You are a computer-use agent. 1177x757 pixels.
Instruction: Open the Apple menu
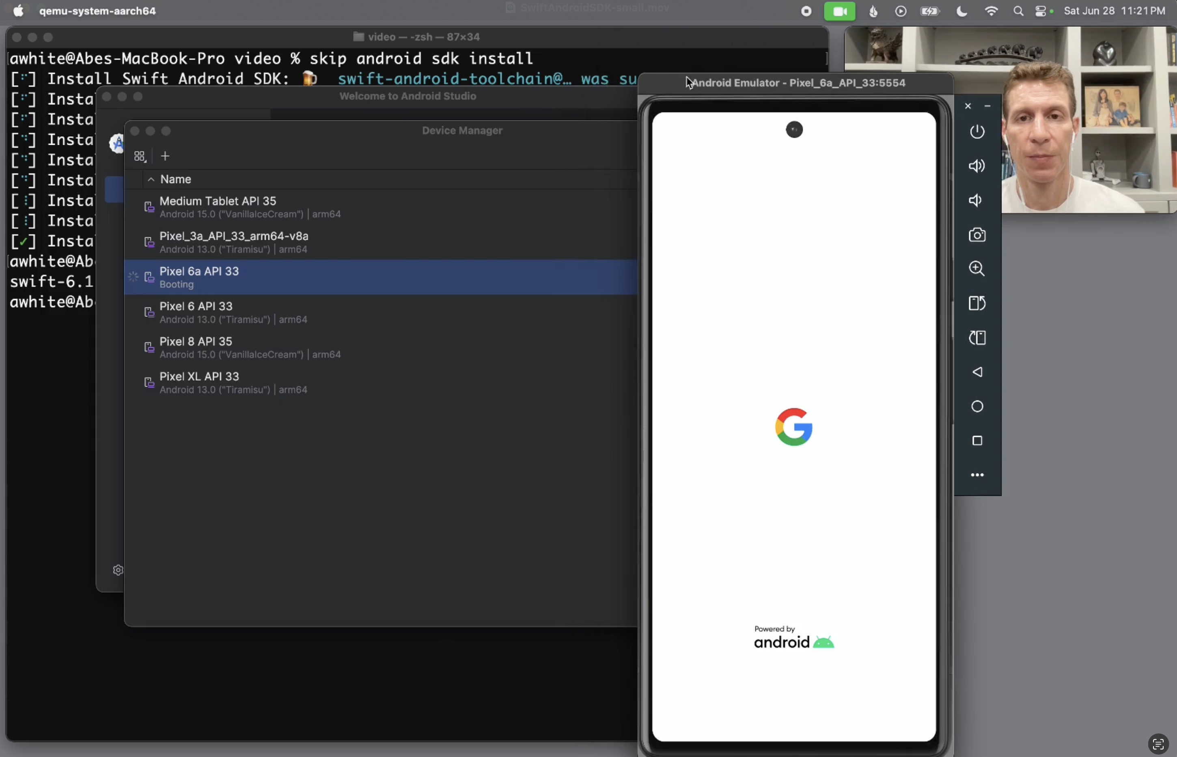tap(18, 11)
